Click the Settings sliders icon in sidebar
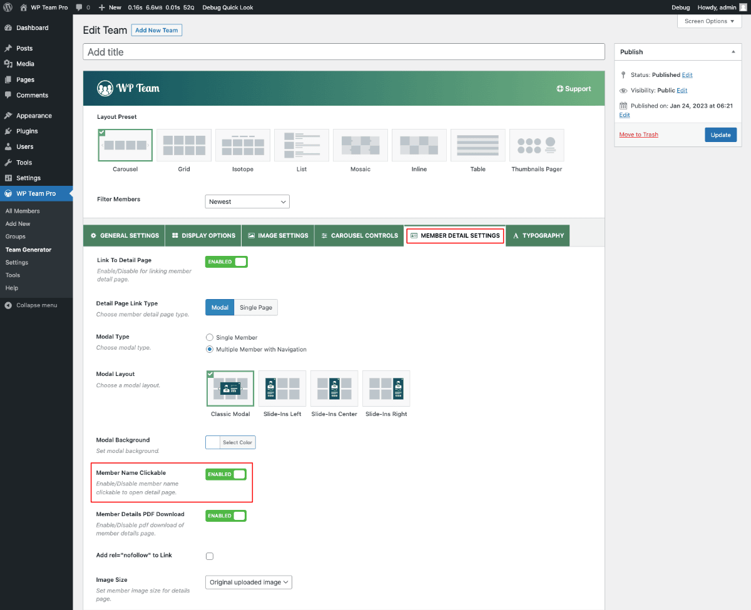751x610 pixels. click(x=8, y=178)
